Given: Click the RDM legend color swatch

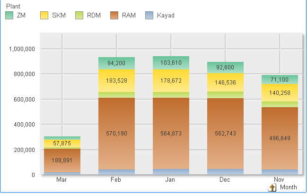Looking at the screenshot, I should tap(79, 16).
